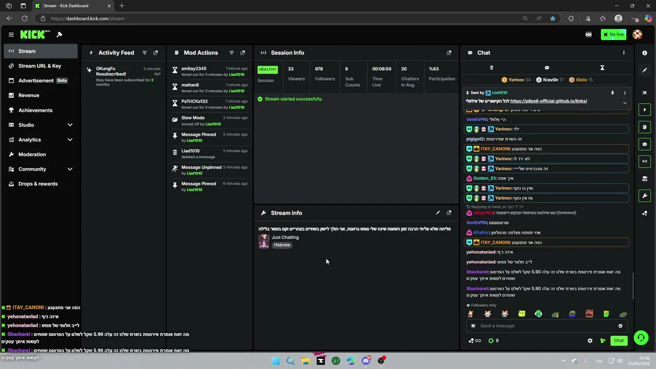Click the camera icon next to Go live

[x=589, y=35]
